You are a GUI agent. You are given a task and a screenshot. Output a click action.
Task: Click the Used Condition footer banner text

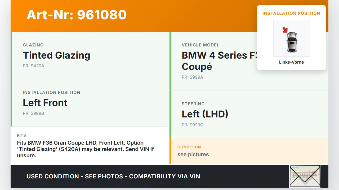tap(113, 176)
